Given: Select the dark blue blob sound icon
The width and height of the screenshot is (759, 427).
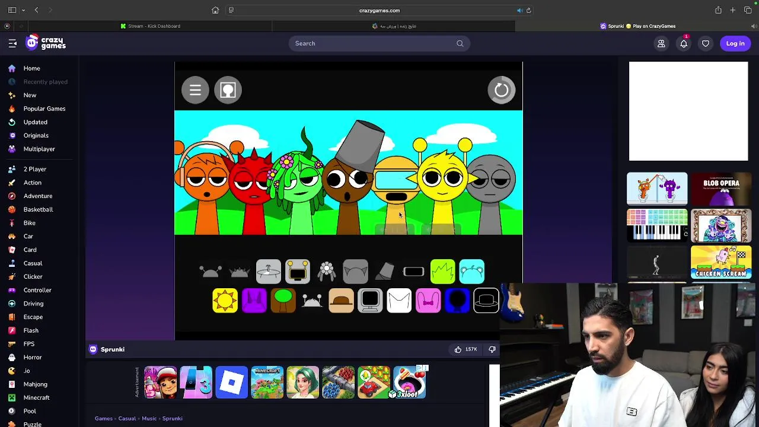Looking at the screenshot, I should click(x=457, y=301).
